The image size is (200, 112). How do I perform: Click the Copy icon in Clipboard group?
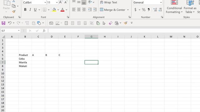click(x=14, y=6)
